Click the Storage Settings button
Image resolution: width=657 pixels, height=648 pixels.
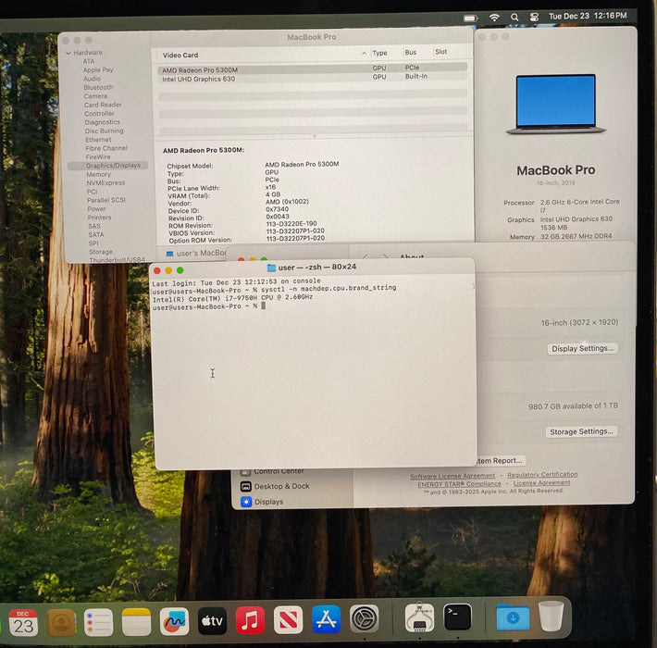tap(581, 431)
